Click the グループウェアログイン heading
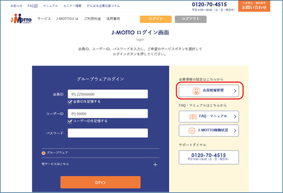The width and height of the screenshot is (283, 193). tap(101, 79)
